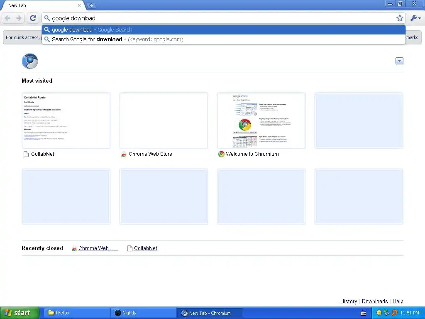The image size is (425, 319).
Task: Click the Recently closed heading
Action: [42, 248]
